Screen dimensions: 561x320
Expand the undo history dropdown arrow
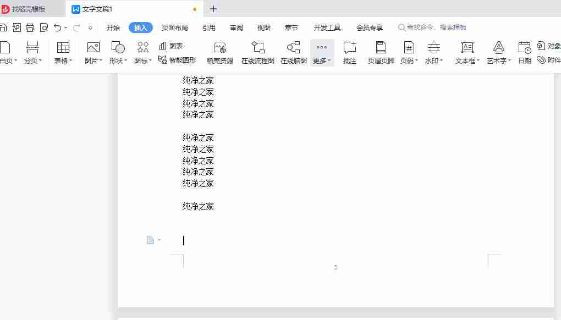coord(66,27)
